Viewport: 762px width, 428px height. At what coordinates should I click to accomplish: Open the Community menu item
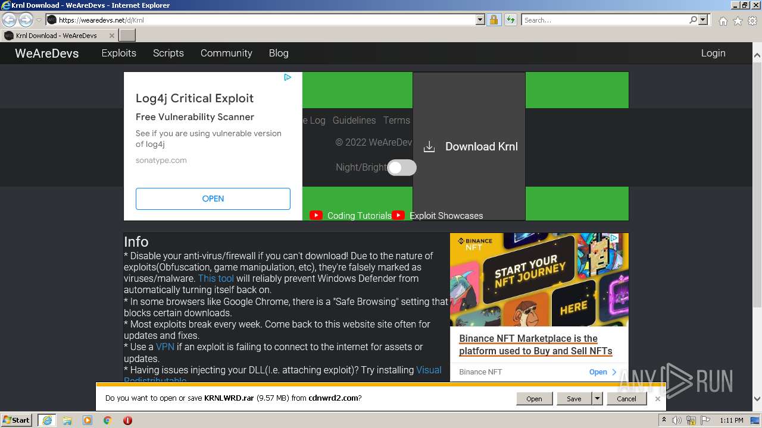click(x=226, y=53)
